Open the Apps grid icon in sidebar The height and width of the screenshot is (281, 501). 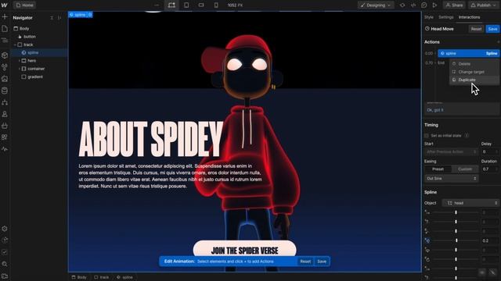pos(5,137)
